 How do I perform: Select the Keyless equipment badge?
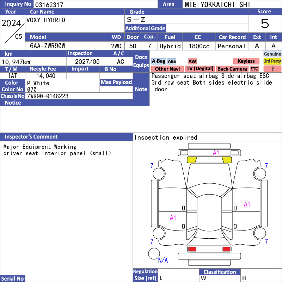pos(246,61)
